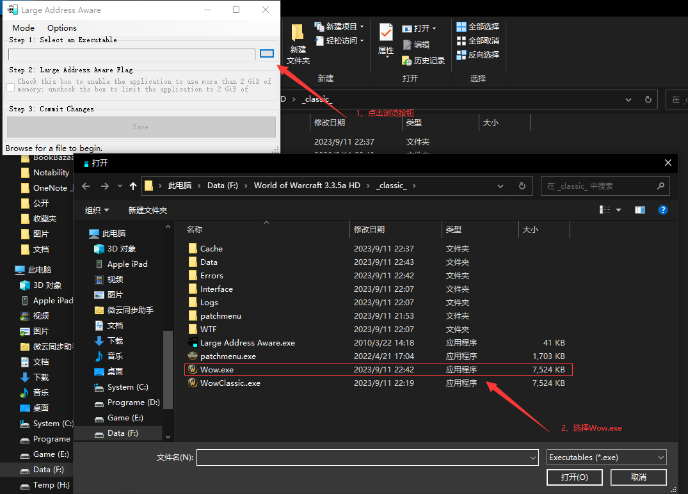Image resolution: width=688 pixels, height=494 pixels.
Task: Go forward using the dialog forward arrow
Action: (105, 186)
